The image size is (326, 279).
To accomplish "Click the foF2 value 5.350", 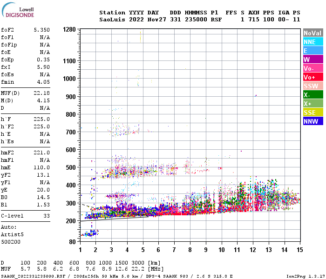I will coord(42,30).
